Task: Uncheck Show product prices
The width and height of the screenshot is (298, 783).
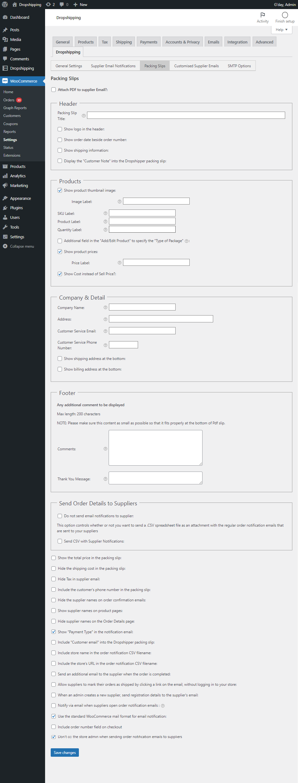Action: pos(60,252)
